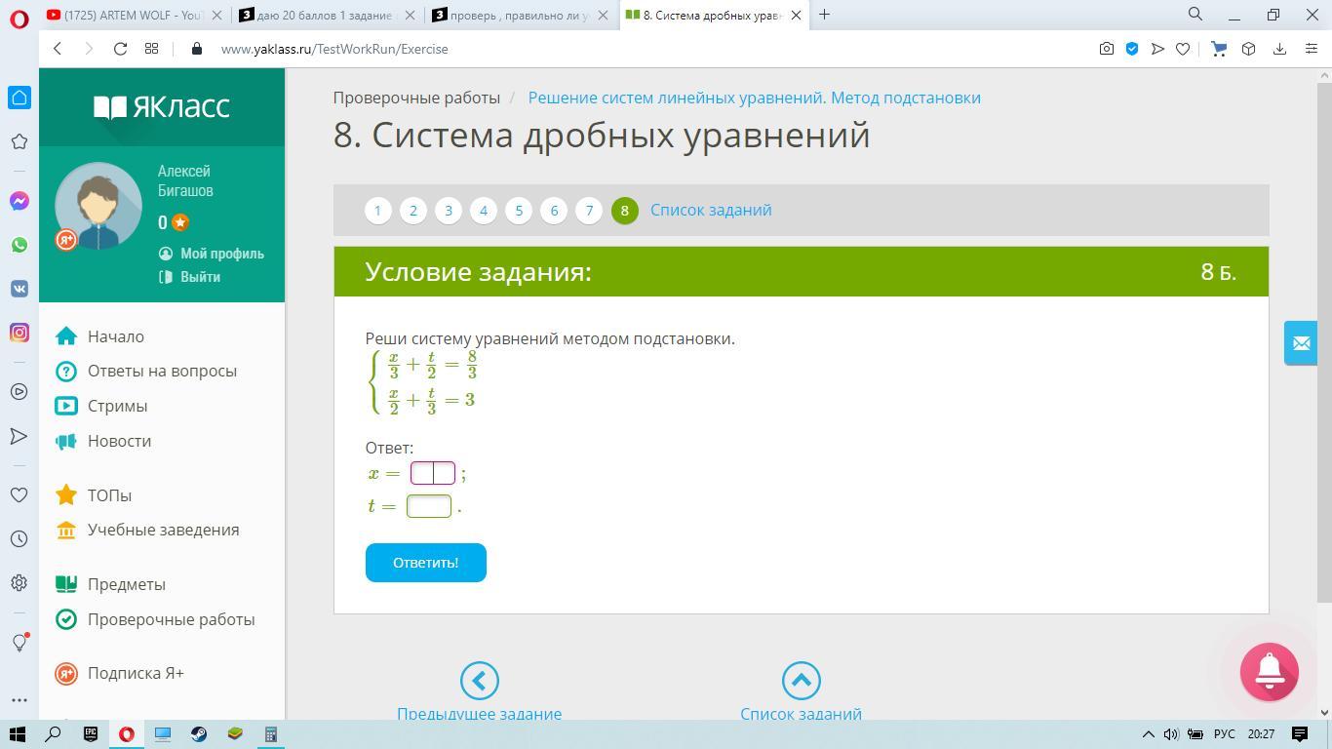
Task: Add page to bookmarks with heart icon
Action: (1183, 49)
